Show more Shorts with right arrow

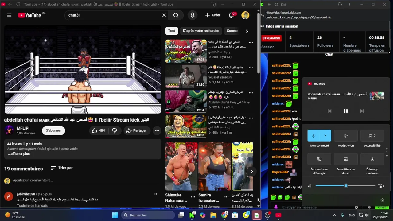point(251,171)
